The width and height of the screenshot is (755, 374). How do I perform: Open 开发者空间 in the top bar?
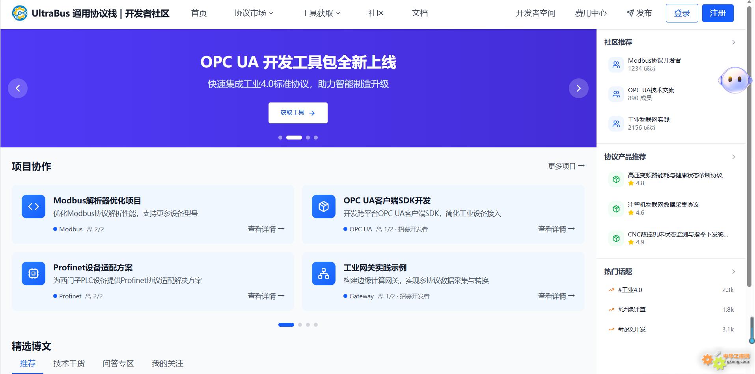[x=536, y=13]
